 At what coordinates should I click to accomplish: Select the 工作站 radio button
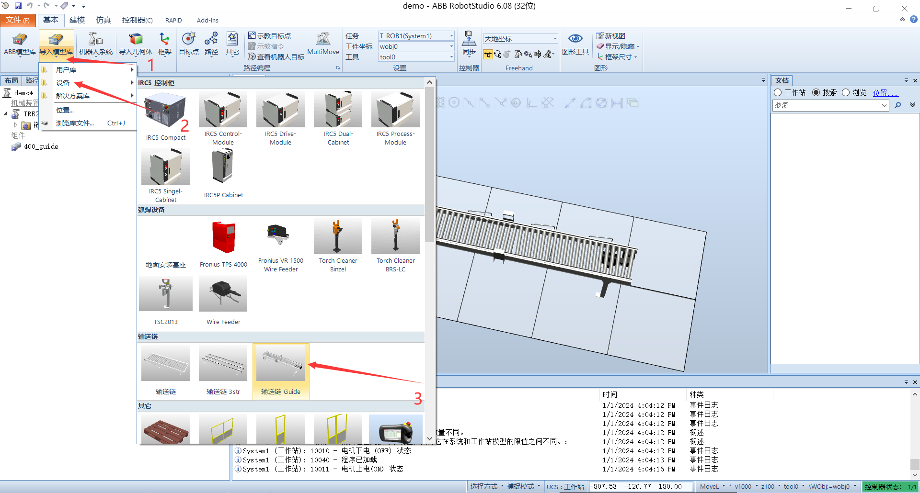778,92
